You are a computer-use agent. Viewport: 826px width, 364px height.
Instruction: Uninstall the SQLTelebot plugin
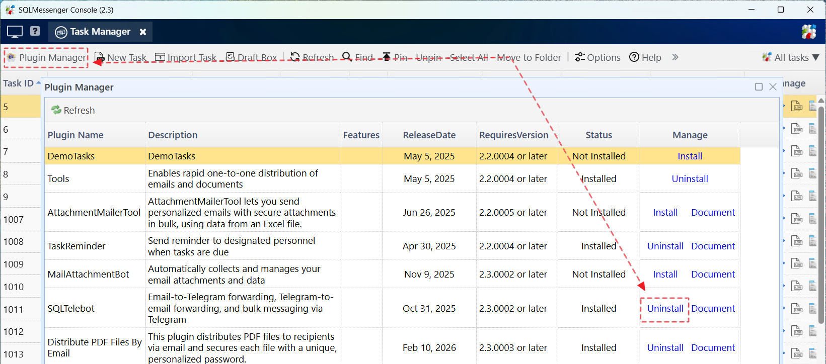click(x=665, y=308)
